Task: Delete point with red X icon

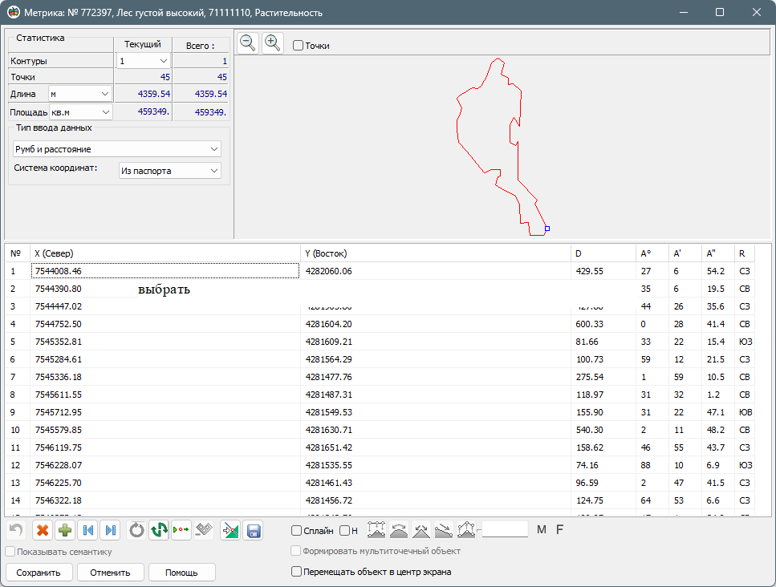Action: click(43, 530)
